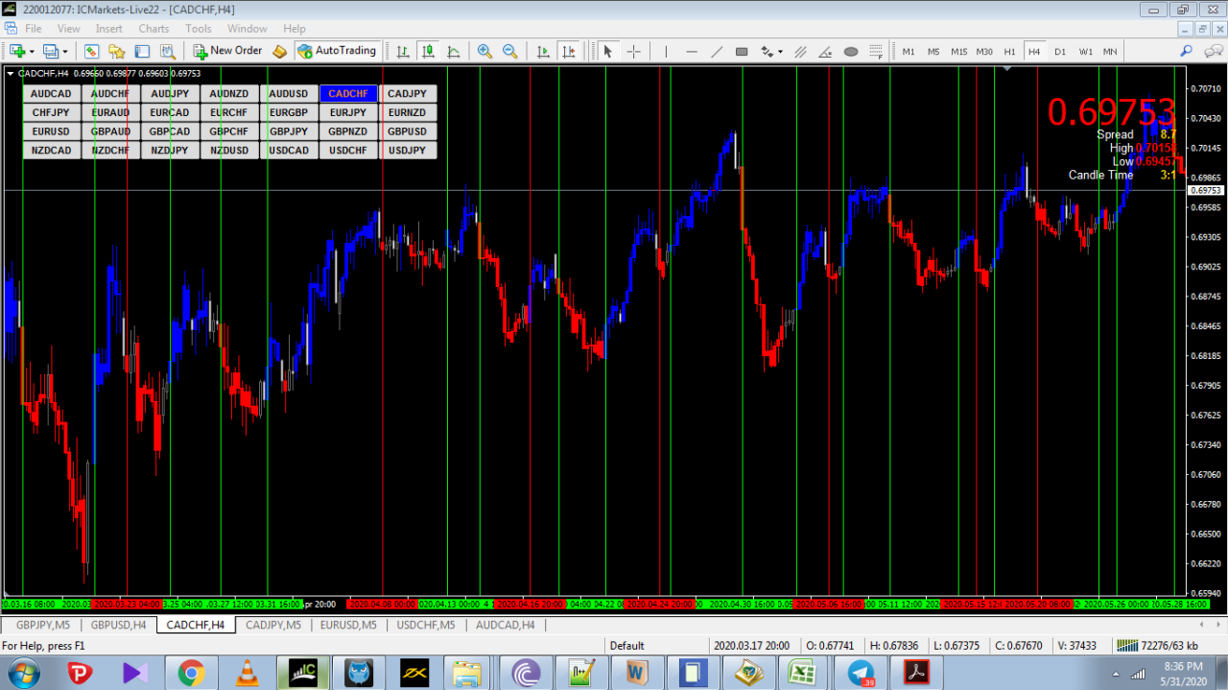Image resolution: width=1228 pixels, height=690 pixels.
Task: Select the Gann/angle trend tool
Action: click(x=825, y=51)
